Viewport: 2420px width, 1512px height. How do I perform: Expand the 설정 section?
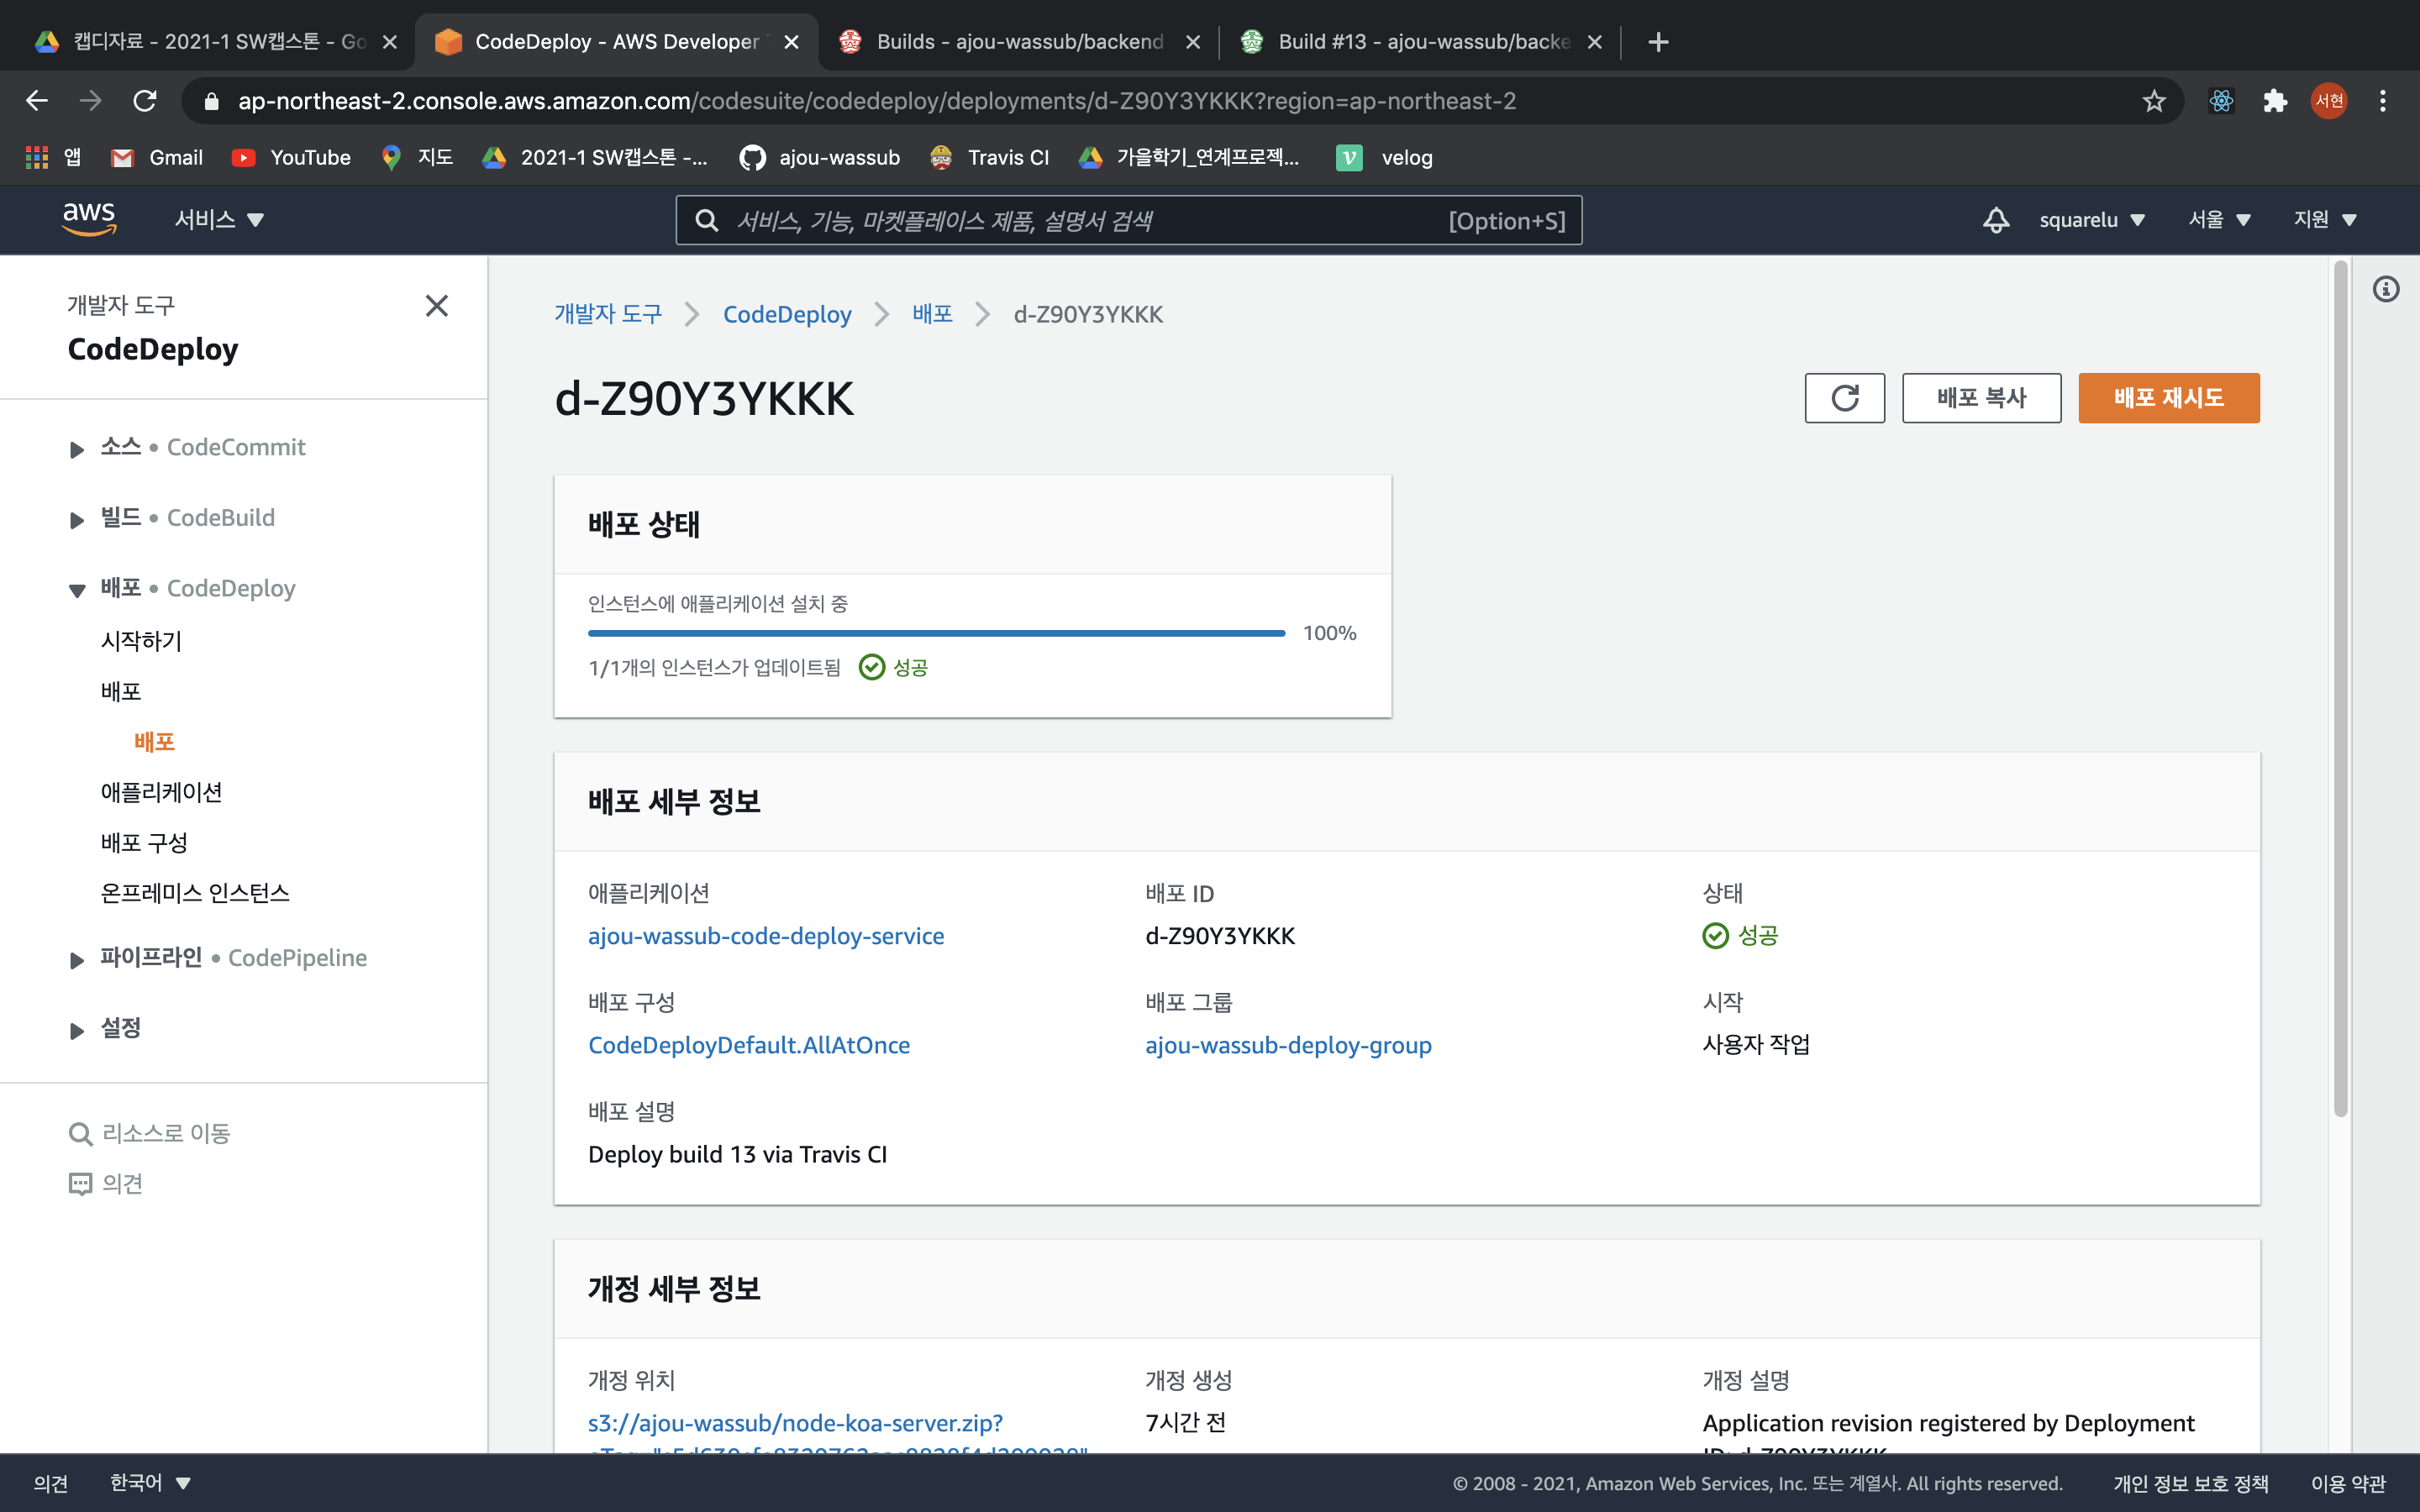[77, 1030]
